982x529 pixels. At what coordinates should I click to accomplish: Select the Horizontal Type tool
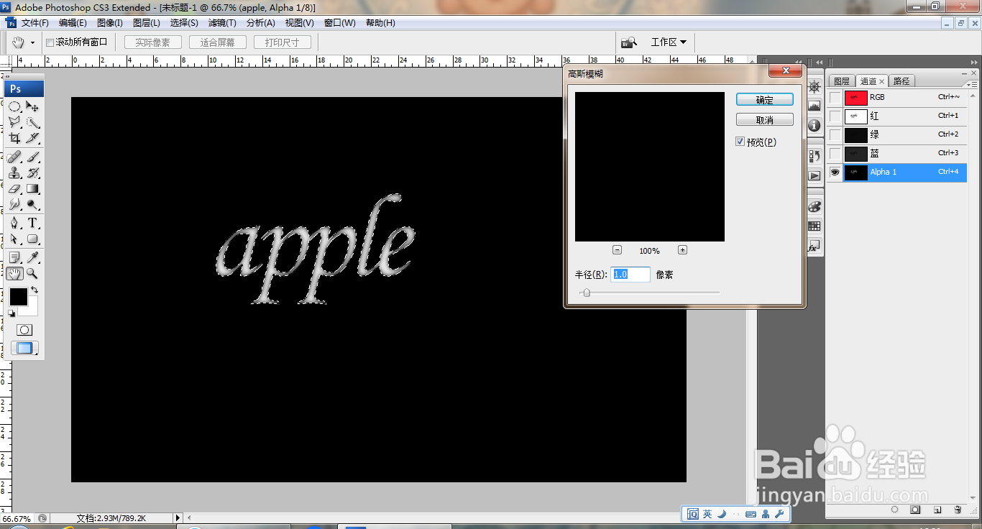[x=32, y=223]
